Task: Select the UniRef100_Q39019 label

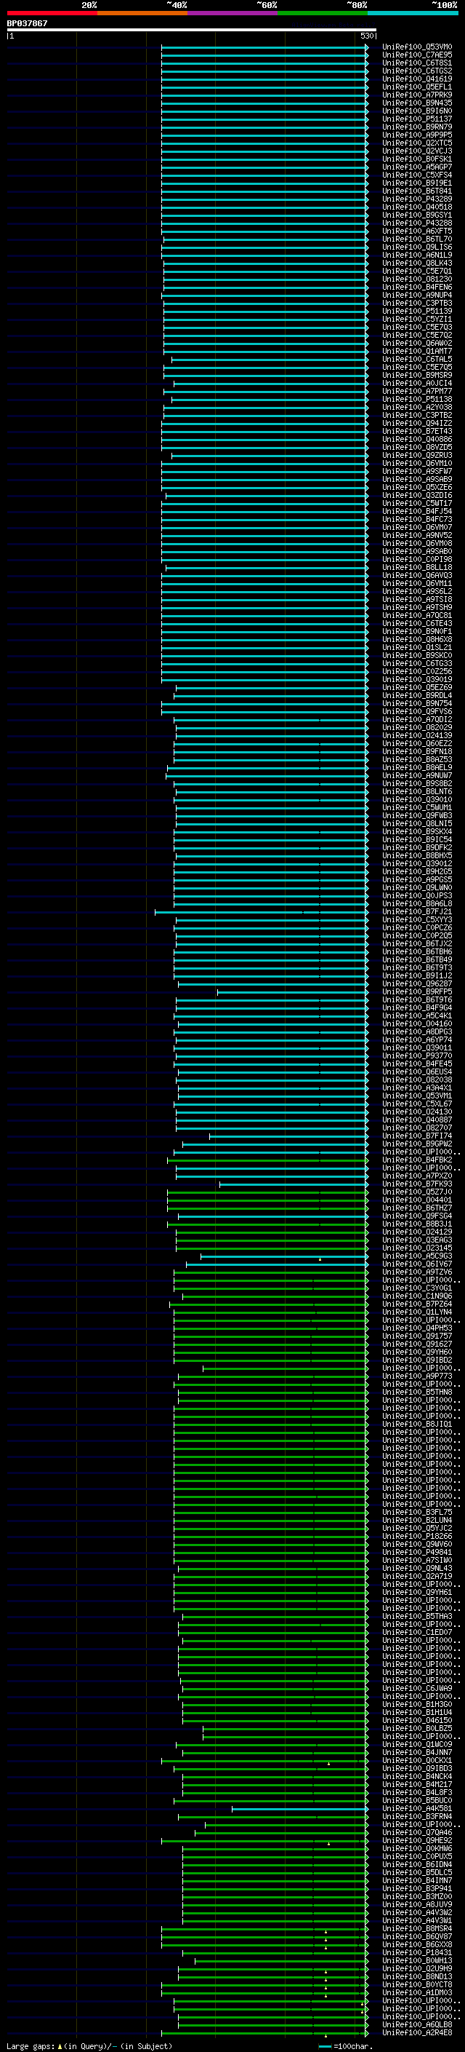Action: [x=416, y=679]
